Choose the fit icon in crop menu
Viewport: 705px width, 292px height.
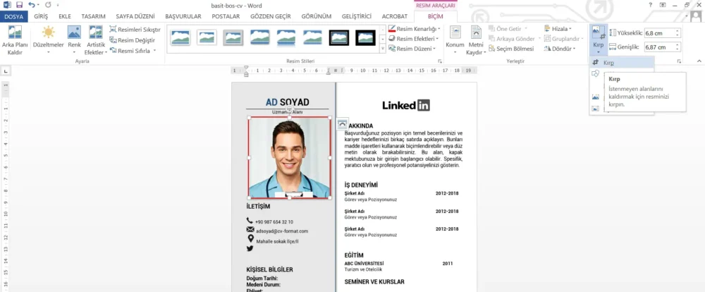click(596, 109)
